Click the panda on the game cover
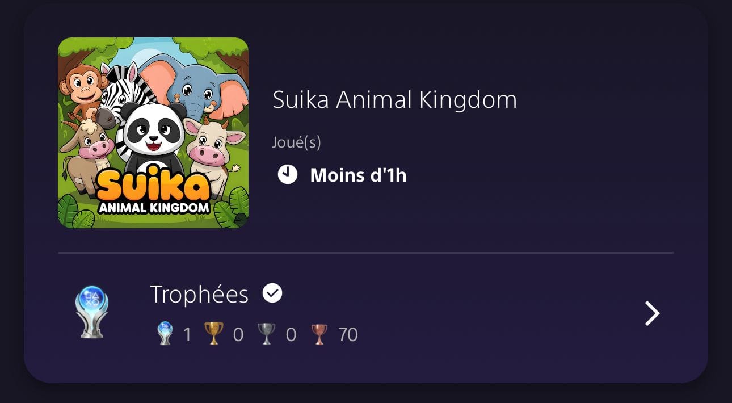The height and width of the screenshot is (403, 732). pos(153,136)
